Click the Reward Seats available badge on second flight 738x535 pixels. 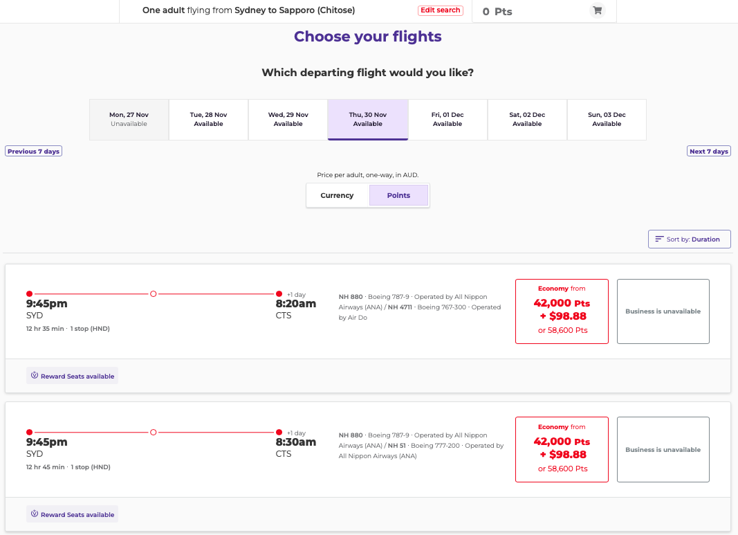point(72,514)
